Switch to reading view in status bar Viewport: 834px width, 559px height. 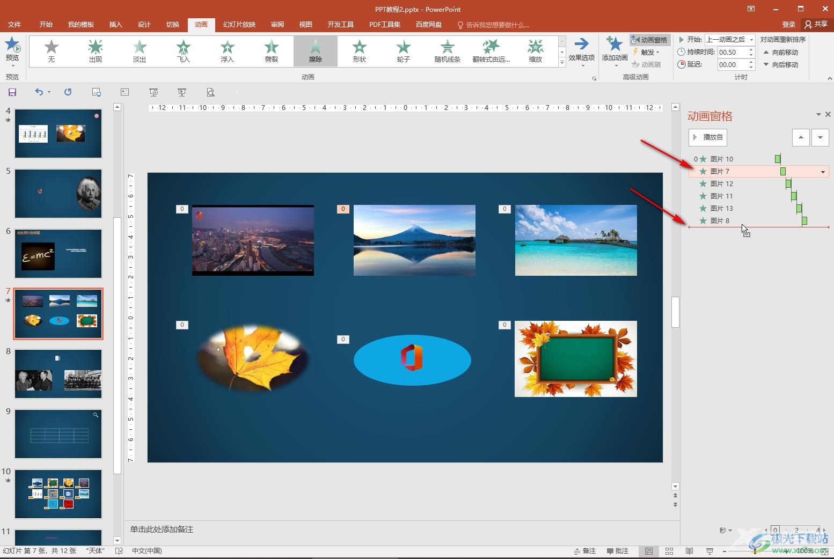(x=690, y=551)
